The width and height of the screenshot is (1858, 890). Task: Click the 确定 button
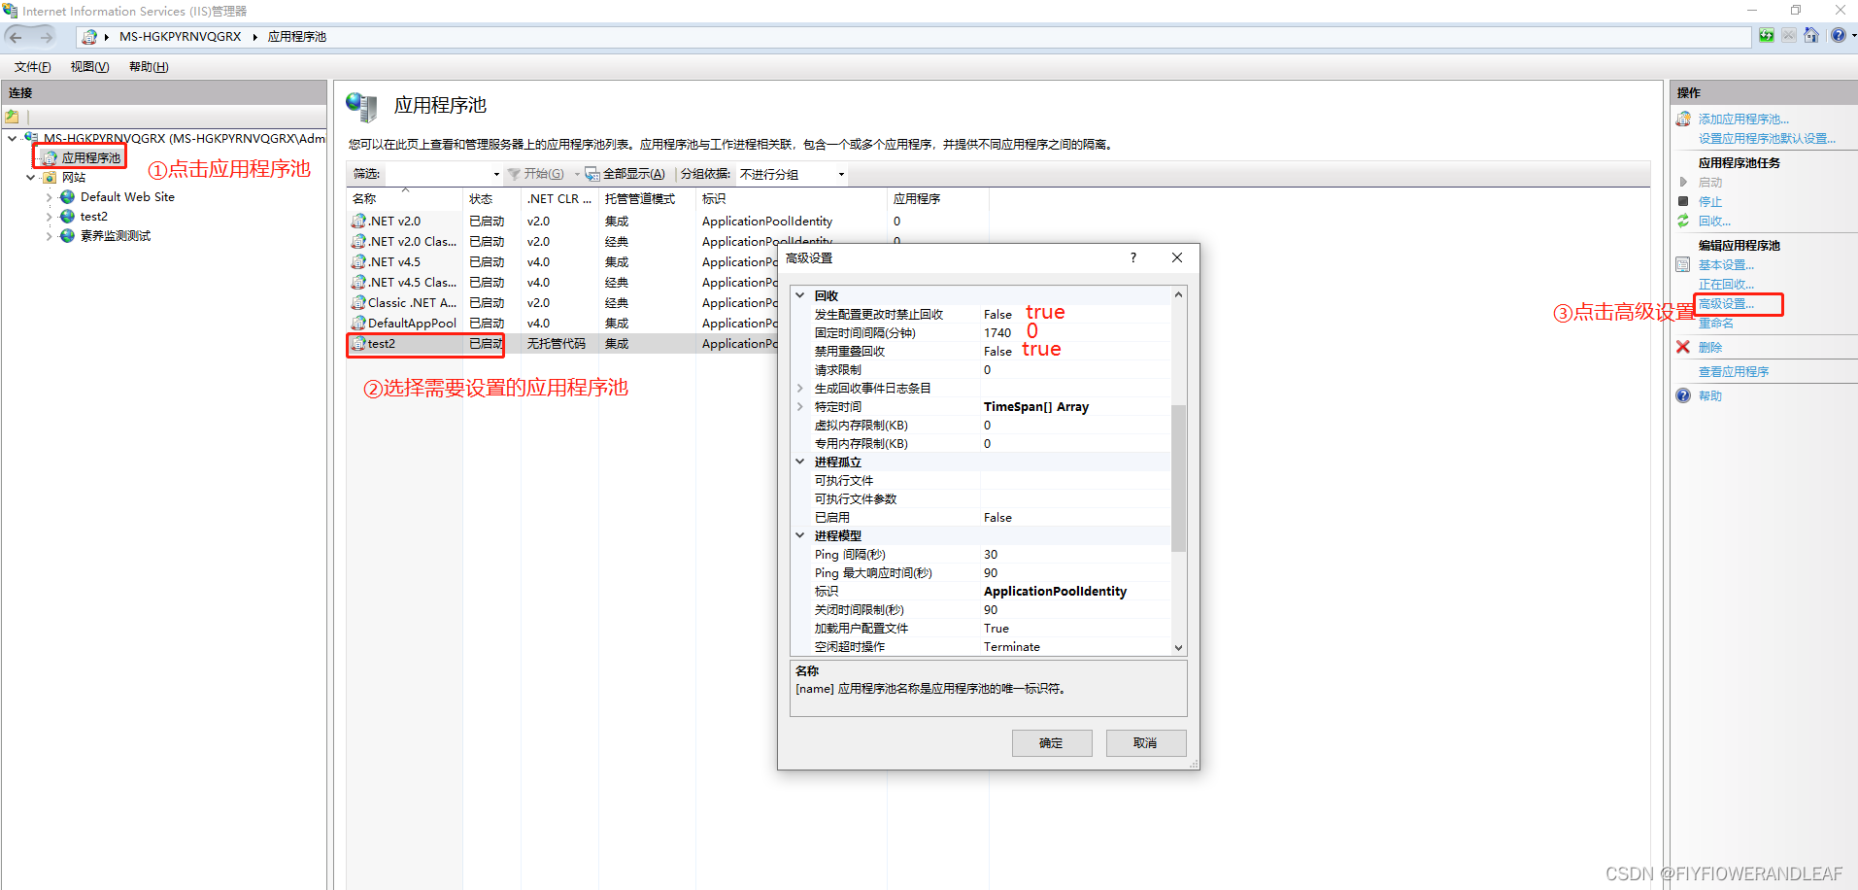[1052, 743]
